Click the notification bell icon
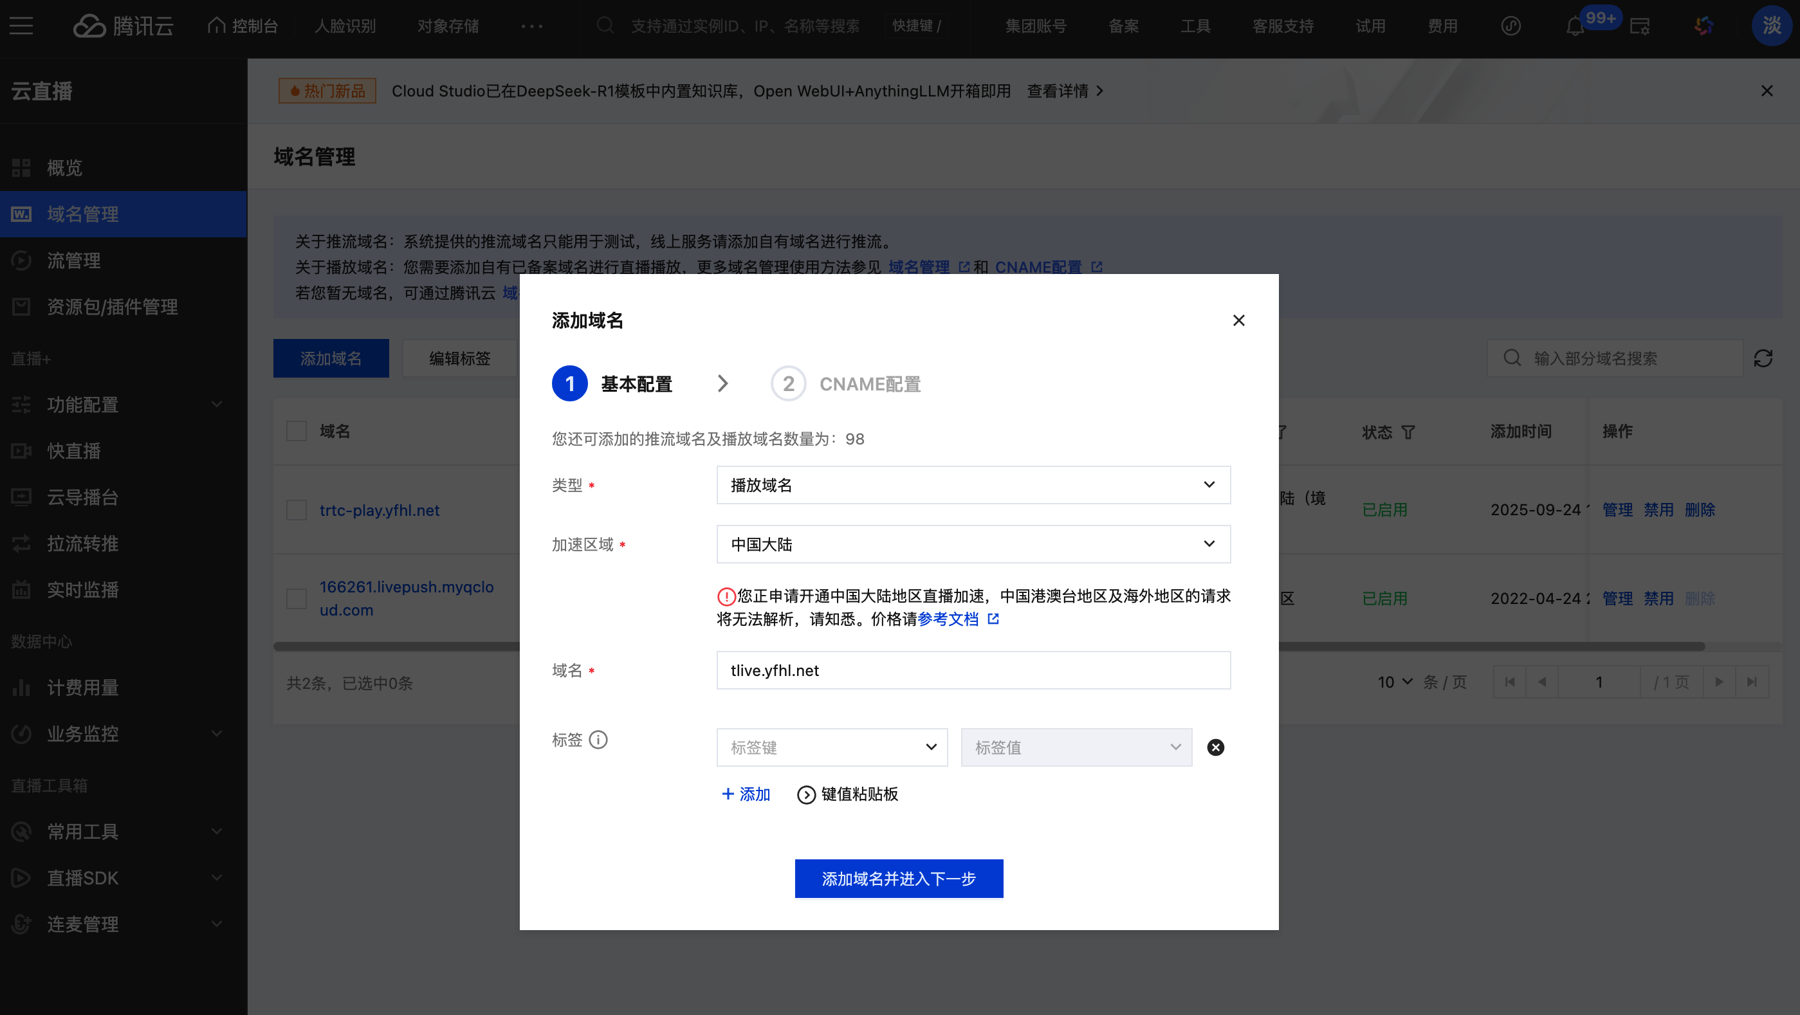 [x=1574, y=26]
